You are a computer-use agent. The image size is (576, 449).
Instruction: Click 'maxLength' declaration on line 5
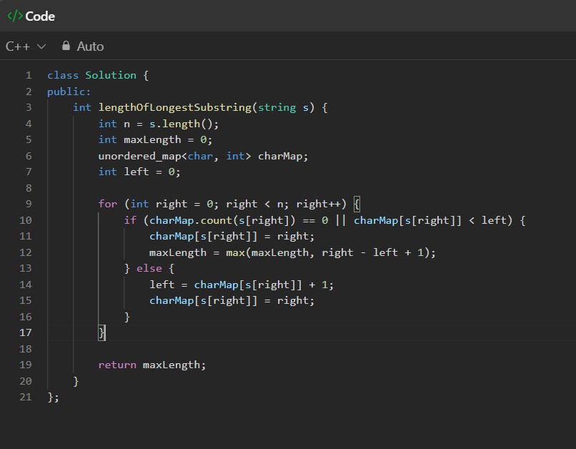[x=152, y=139]
